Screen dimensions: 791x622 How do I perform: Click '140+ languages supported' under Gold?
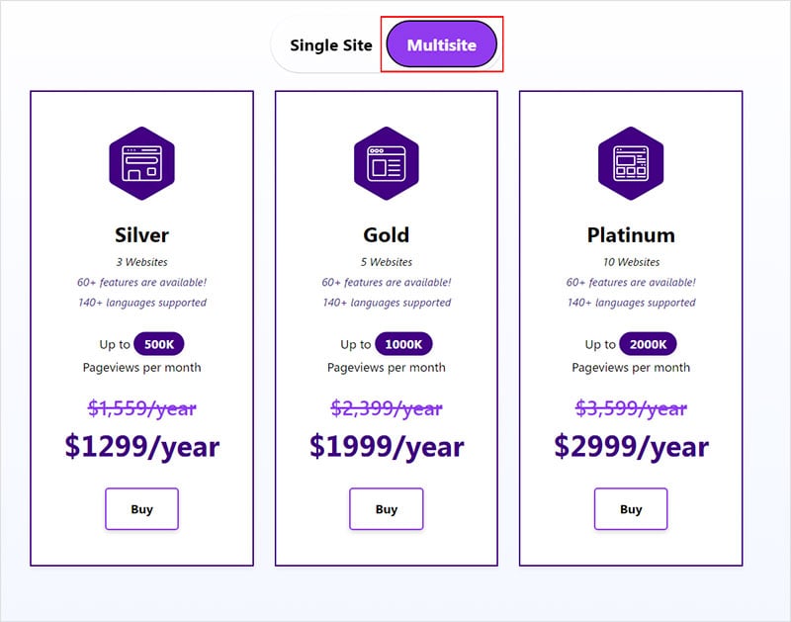point(386,304)
